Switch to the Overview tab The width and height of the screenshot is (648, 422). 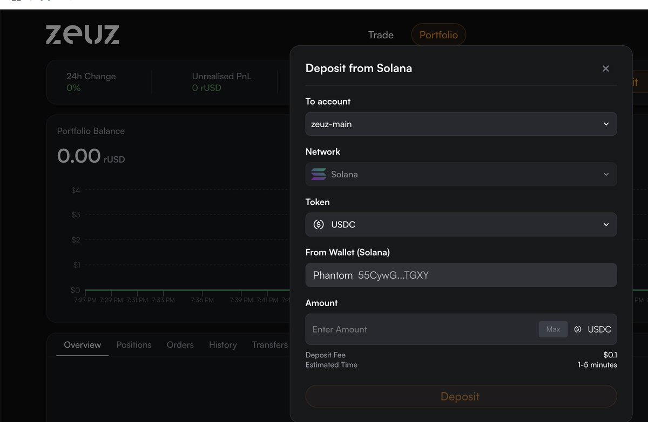pos(83,345)
